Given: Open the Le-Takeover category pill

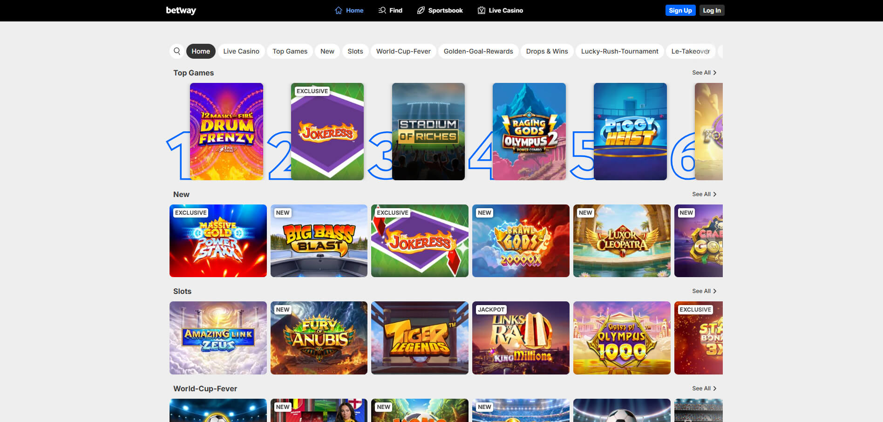Looking at the screenshot, I should 691,51.
